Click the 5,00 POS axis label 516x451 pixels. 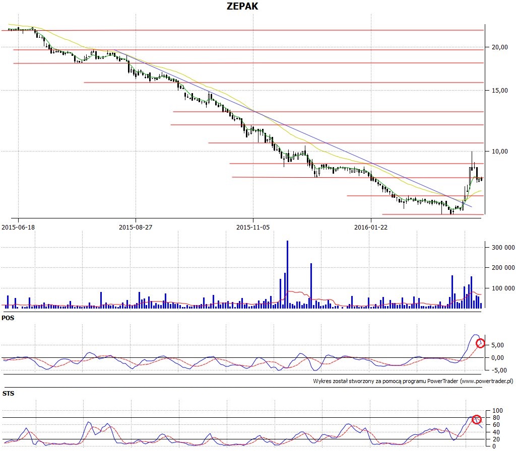point(497,345)
